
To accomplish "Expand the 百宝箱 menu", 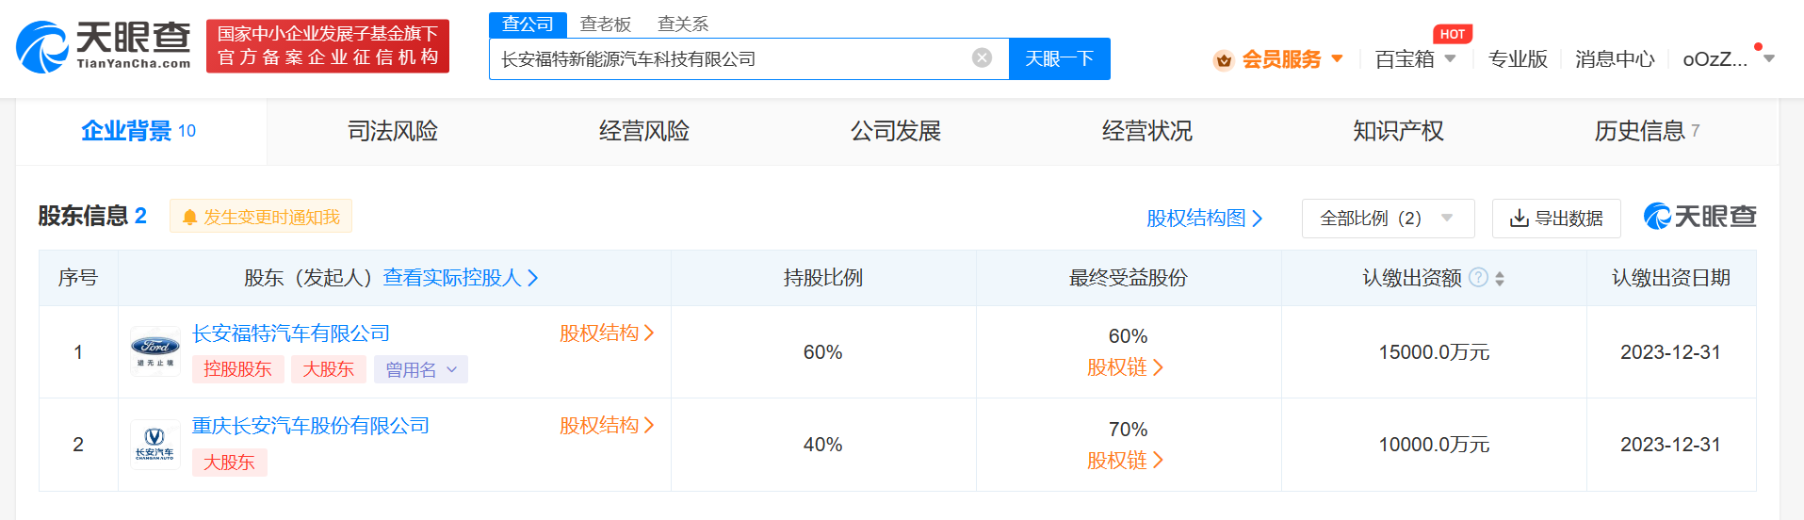I will click(x=1415, y=59).
